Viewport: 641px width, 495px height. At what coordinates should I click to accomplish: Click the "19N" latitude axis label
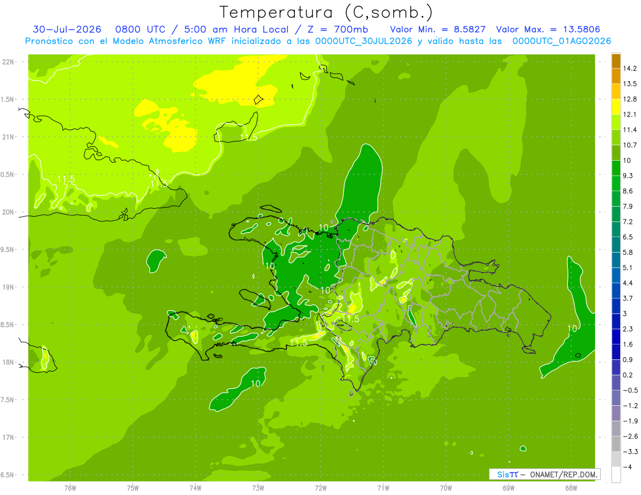[x=9, y=287]
